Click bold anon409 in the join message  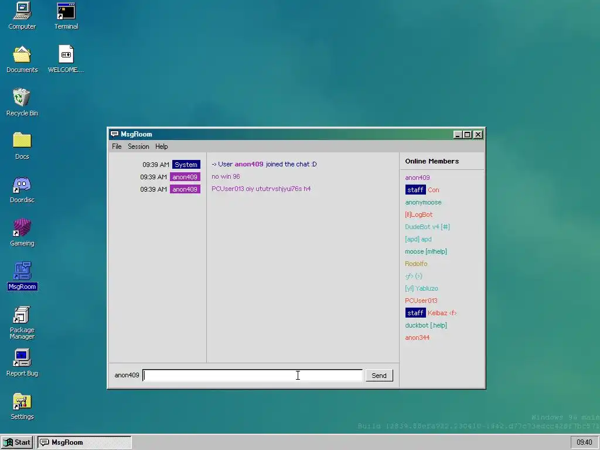click(x=248, y=164)
